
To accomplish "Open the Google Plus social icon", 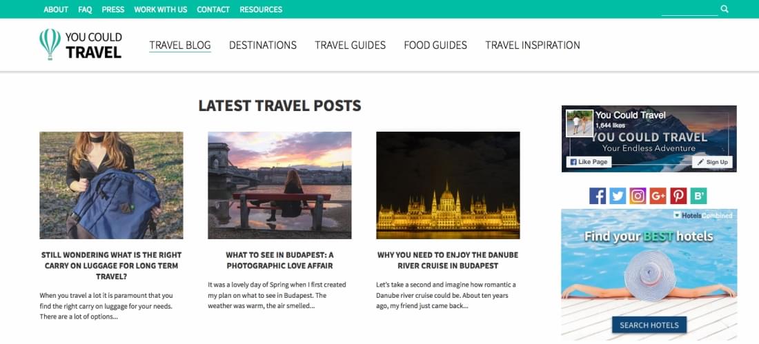I will [658, 196].
